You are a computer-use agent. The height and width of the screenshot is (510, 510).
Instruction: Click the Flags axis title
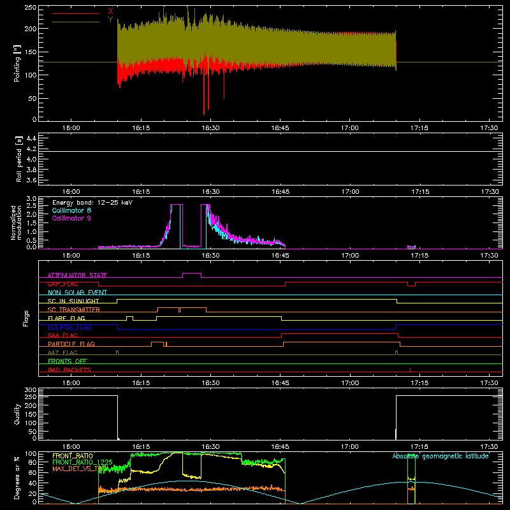point(26,318)
